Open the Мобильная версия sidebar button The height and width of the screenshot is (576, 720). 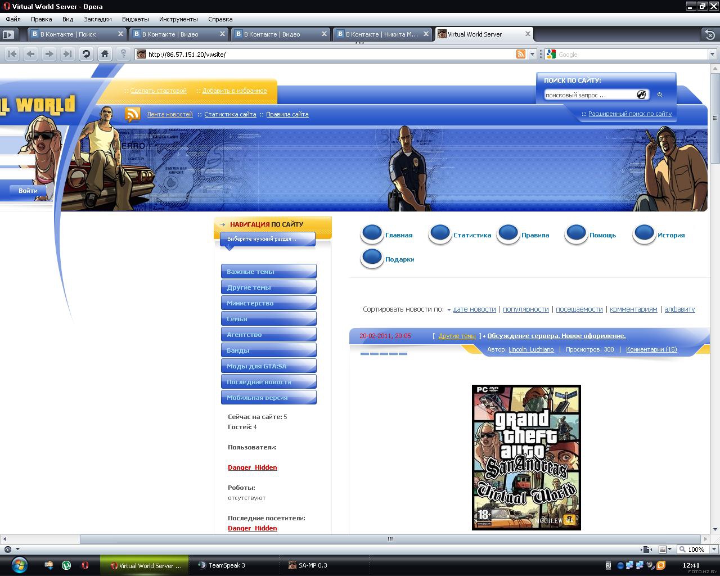[269, 397]
